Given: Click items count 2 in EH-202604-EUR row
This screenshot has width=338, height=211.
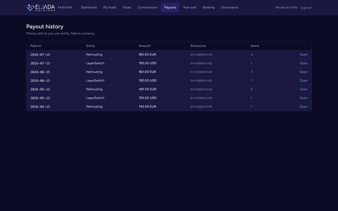Looking at the screenshot, I should click(252, 89).
